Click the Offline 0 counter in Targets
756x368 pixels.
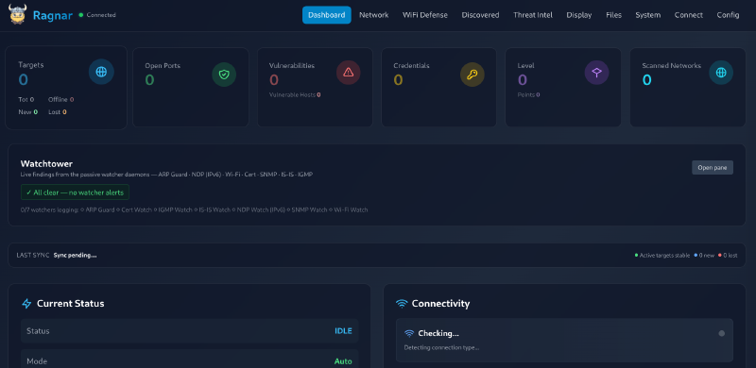[60, 100]
